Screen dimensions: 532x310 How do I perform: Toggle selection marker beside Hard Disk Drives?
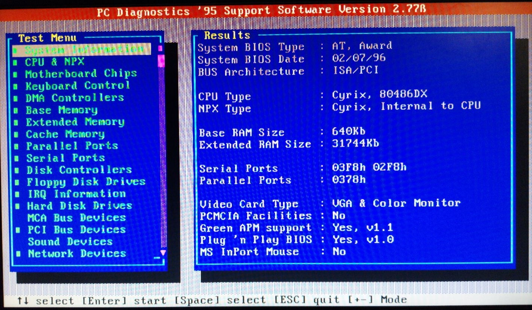[17, 207]
